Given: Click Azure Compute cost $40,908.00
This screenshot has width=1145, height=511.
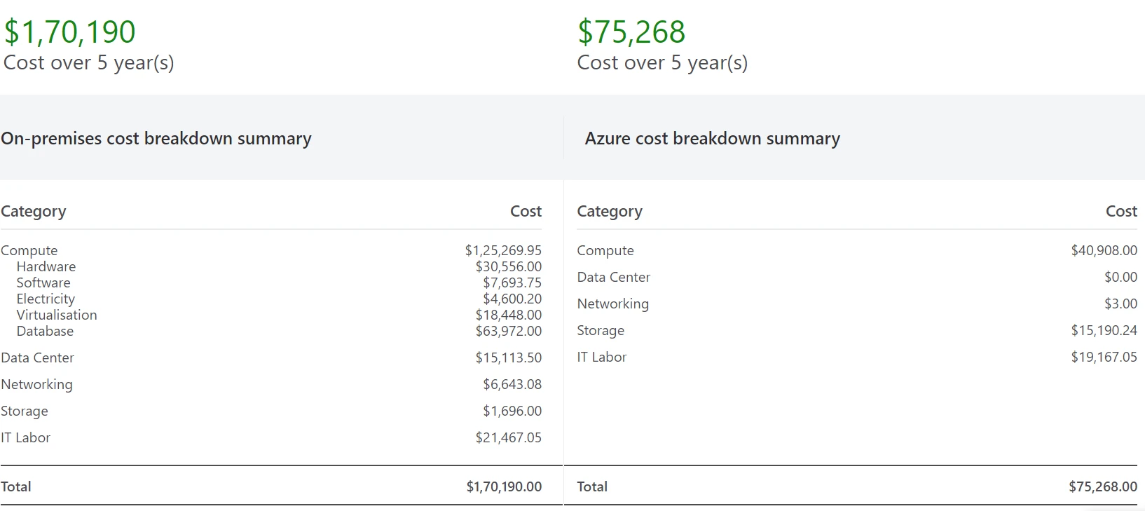Looking at the screenshot, I should [1104, 250].
